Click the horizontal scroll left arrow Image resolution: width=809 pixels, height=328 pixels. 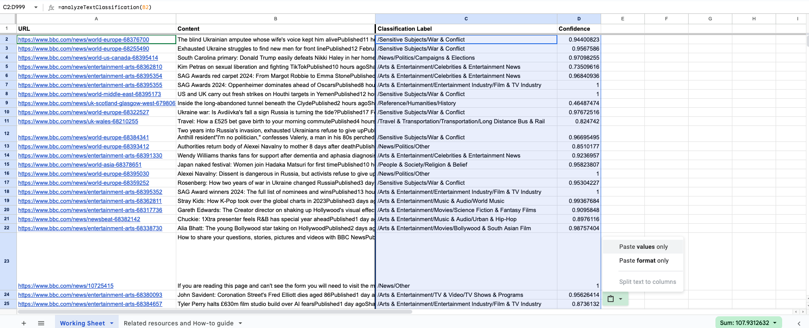click(796, 312)
